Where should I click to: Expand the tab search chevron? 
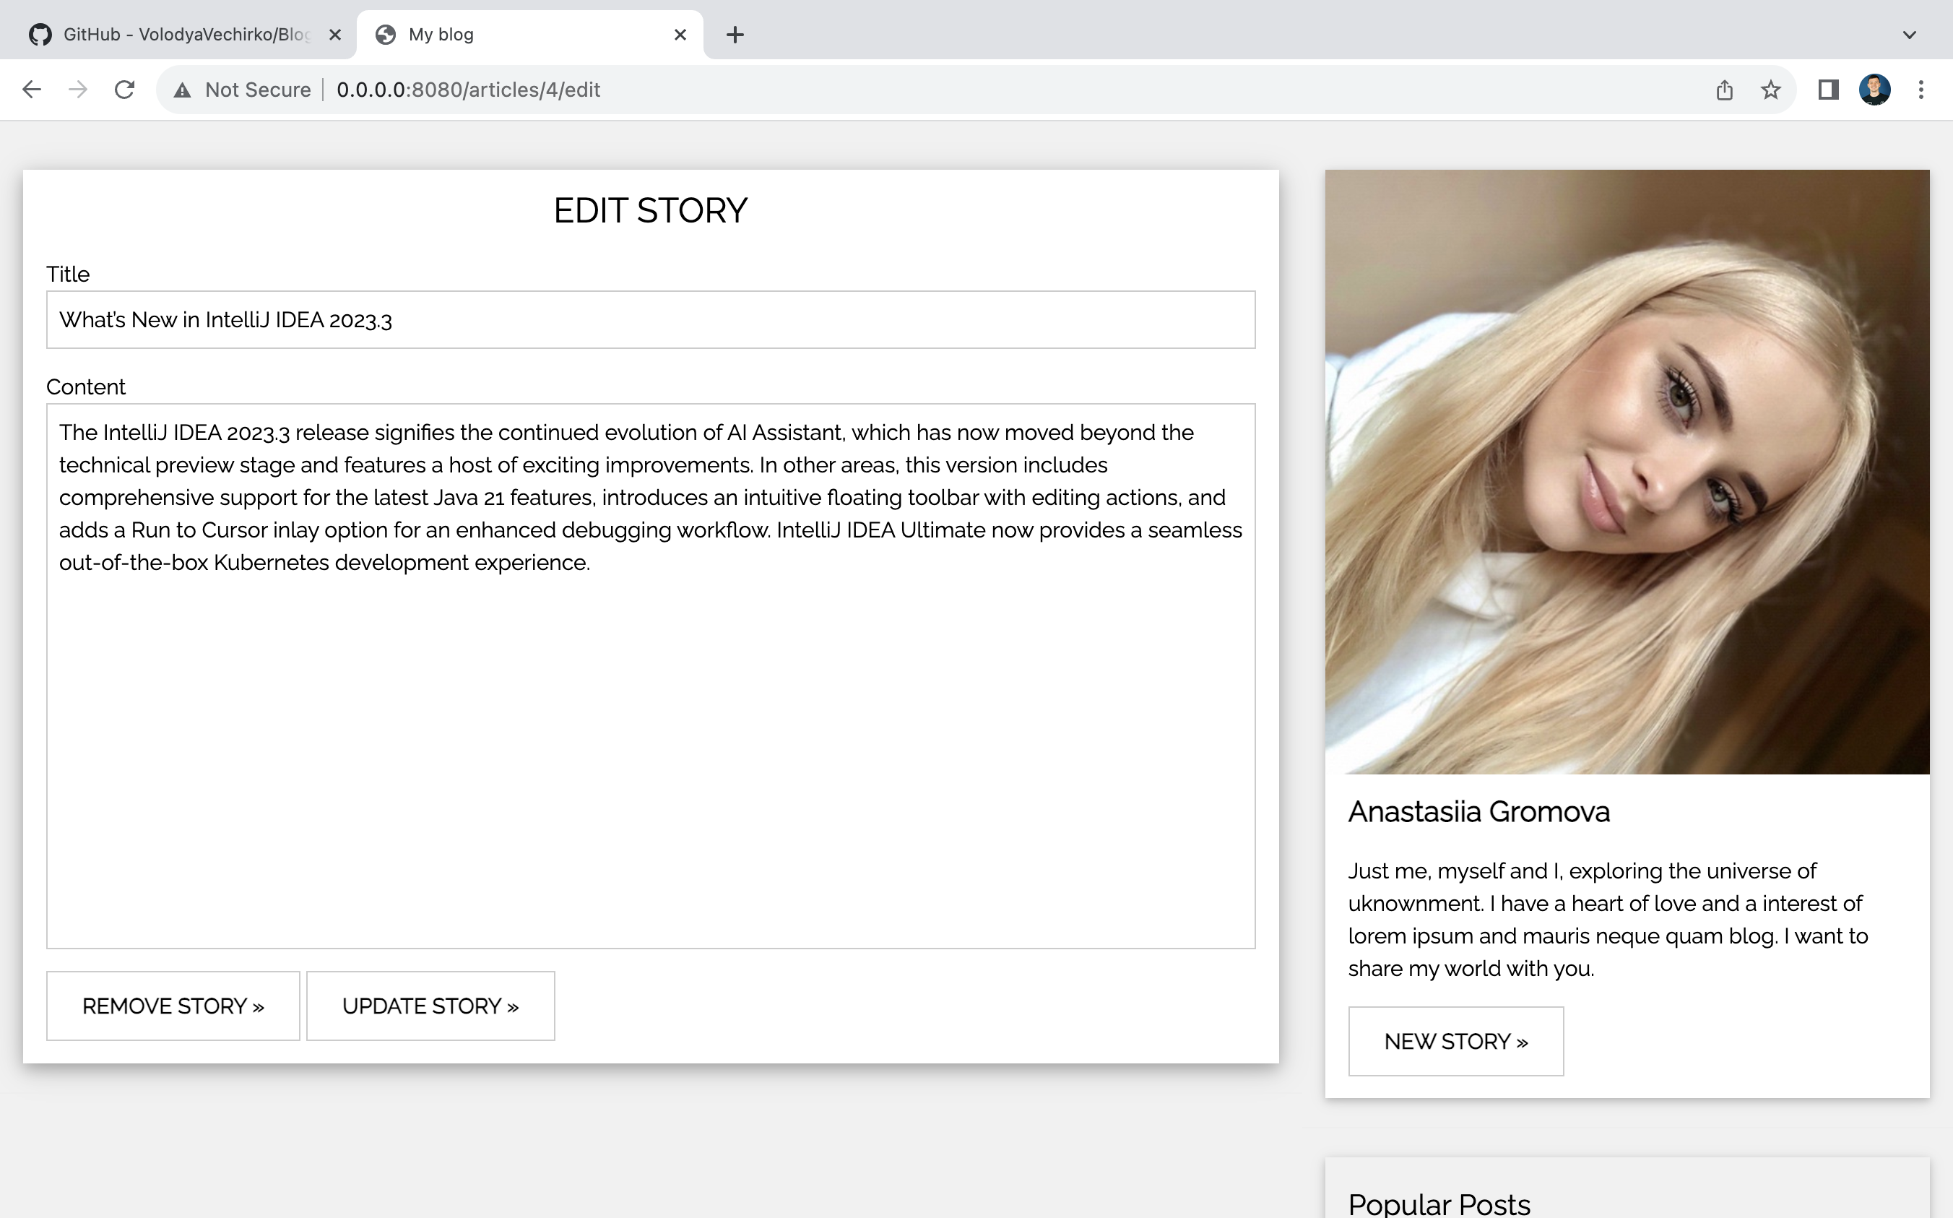pyautogui.click(x=1909, y=35)
